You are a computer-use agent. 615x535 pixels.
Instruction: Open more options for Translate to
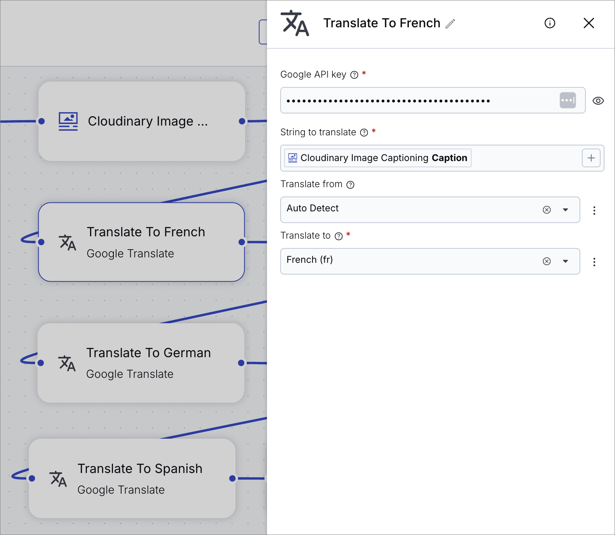coord(594,262)
